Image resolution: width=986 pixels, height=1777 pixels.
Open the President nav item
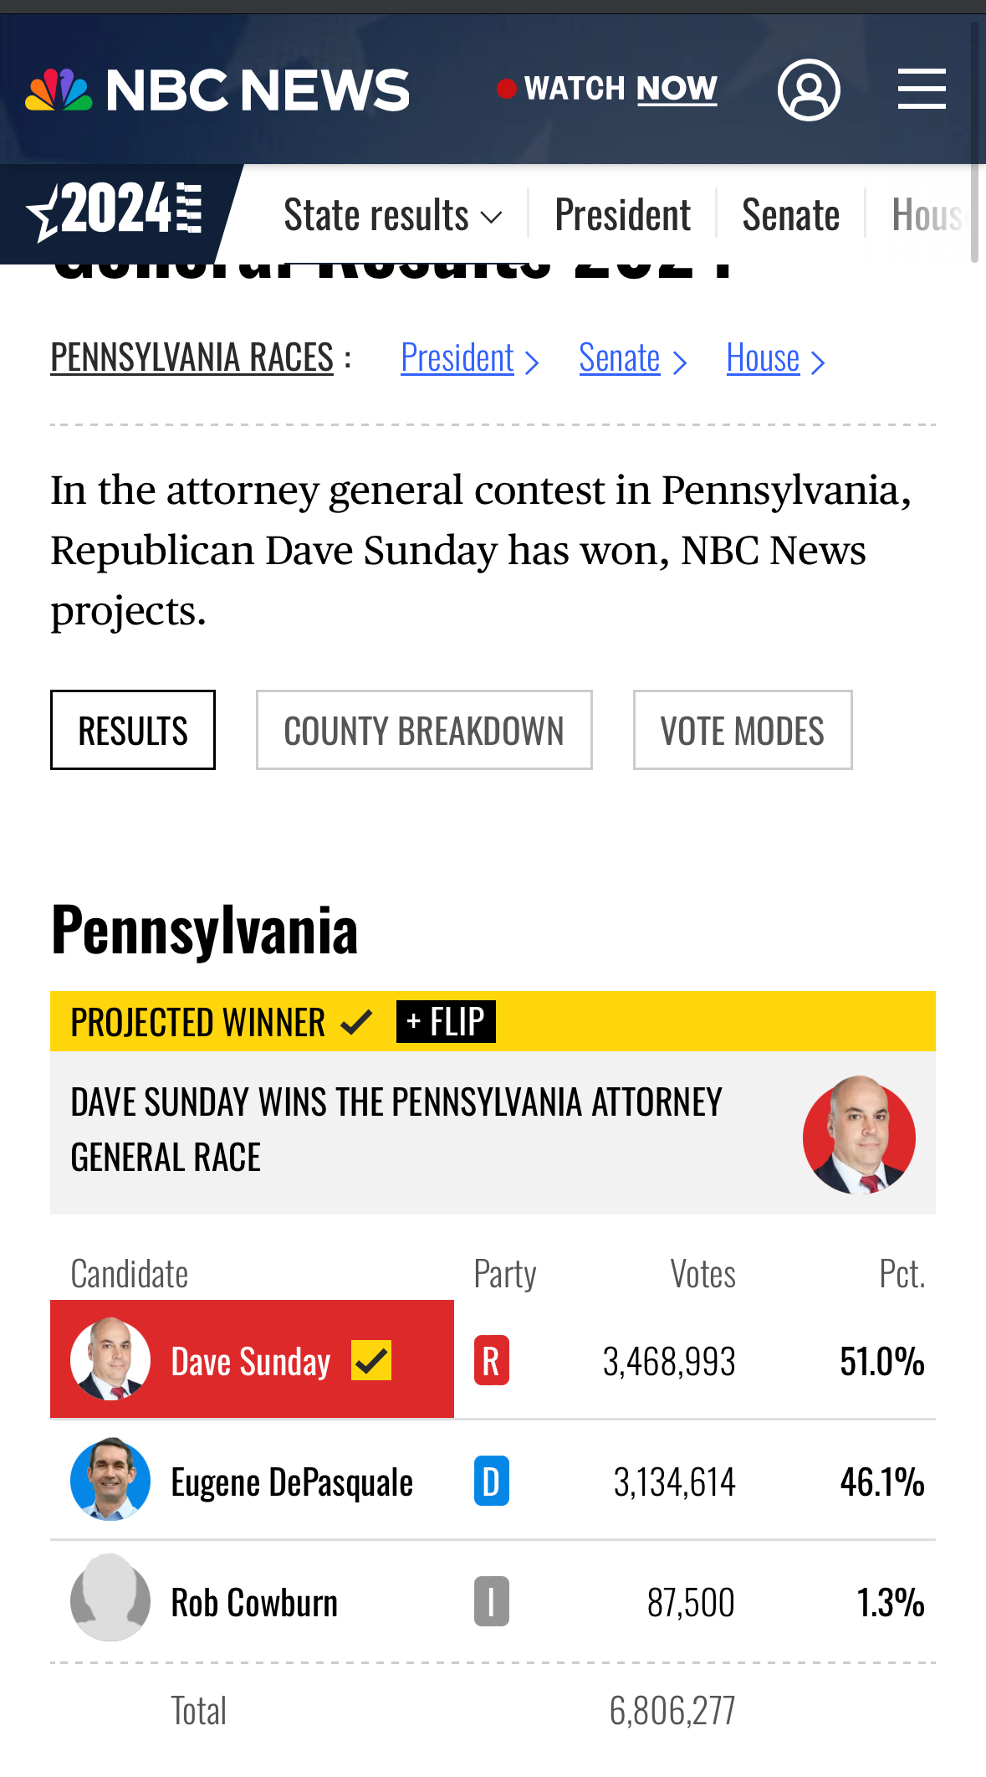[622, 215]
